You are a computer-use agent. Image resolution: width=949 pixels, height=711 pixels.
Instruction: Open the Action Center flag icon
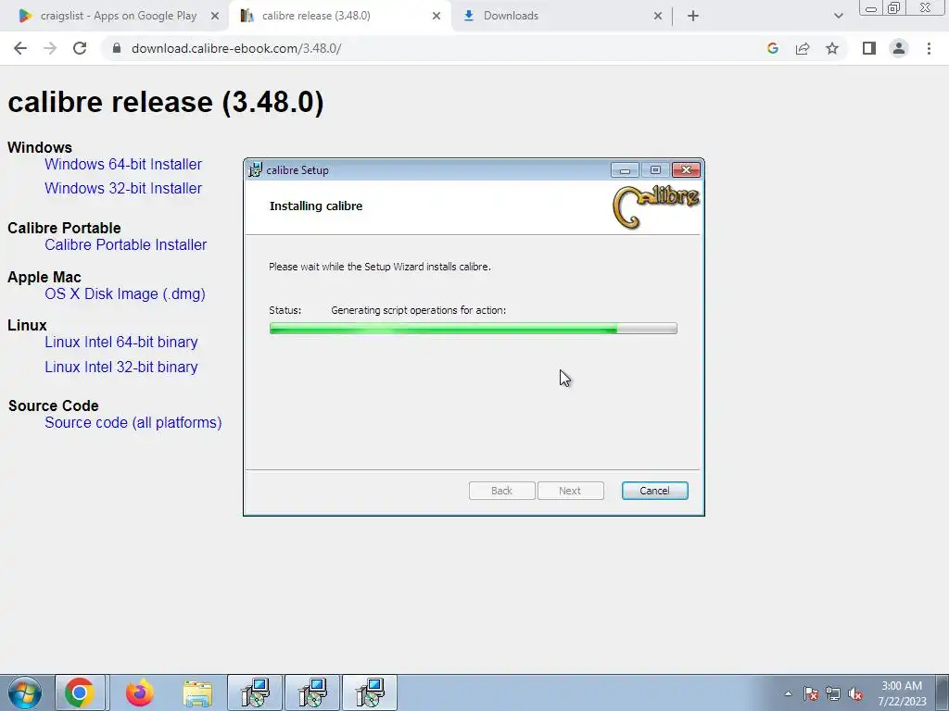(811, 693)
